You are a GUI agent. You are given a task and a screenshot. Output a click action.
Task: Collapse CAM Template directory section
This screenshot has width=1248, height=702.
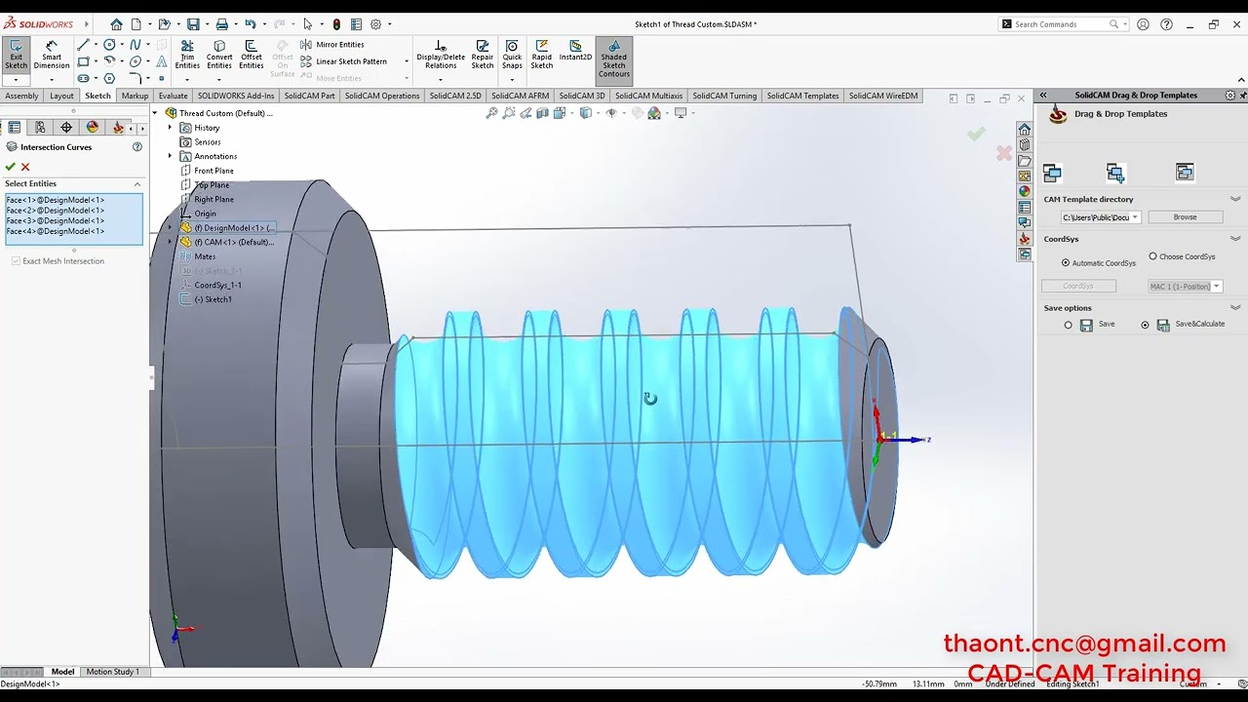(1235, 199)
